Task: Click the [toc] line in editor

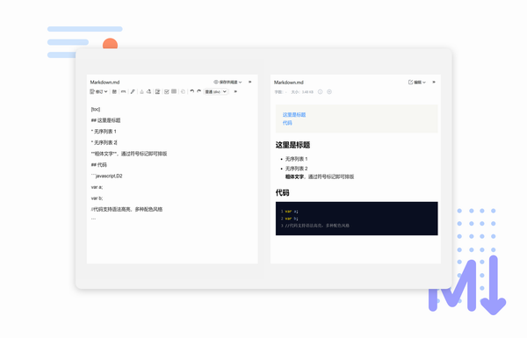Action: (96, 109)
